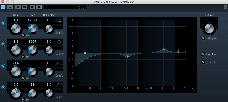
Task: Click band 1 frequency value 39
Action: click(32, 84)
